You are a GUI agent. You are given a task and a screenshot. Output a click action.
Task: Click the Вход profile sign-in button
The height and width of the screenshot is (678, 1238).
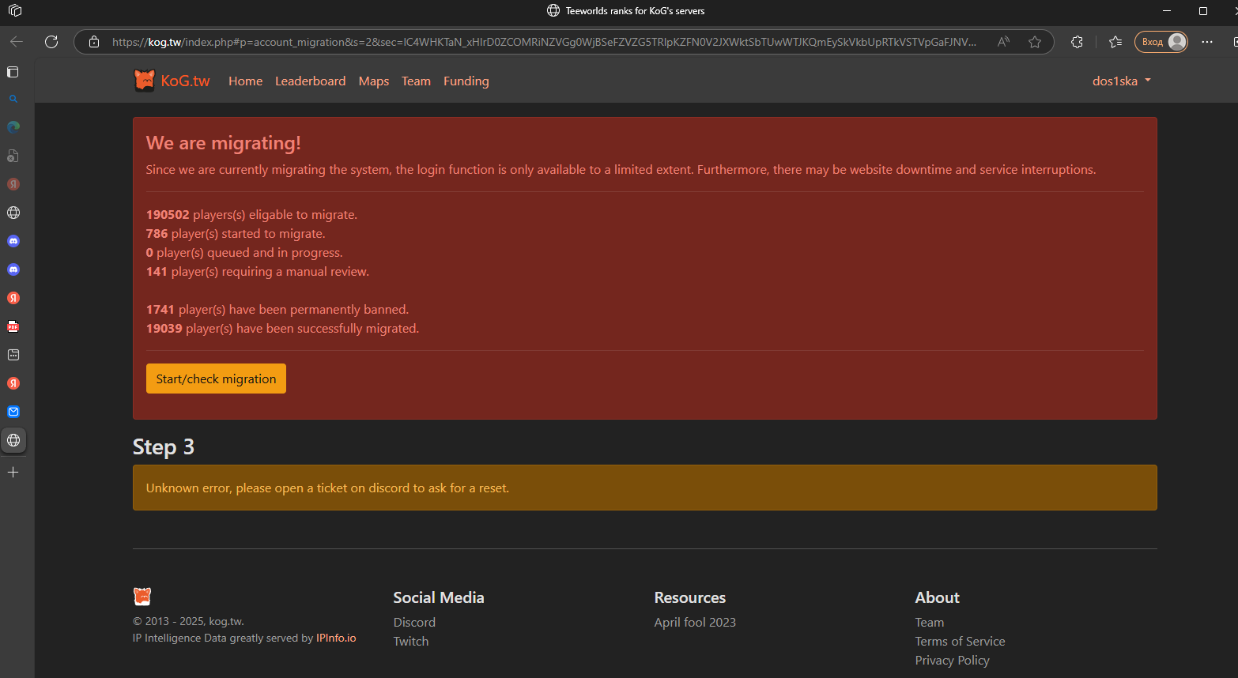[x=1161, y=42]
